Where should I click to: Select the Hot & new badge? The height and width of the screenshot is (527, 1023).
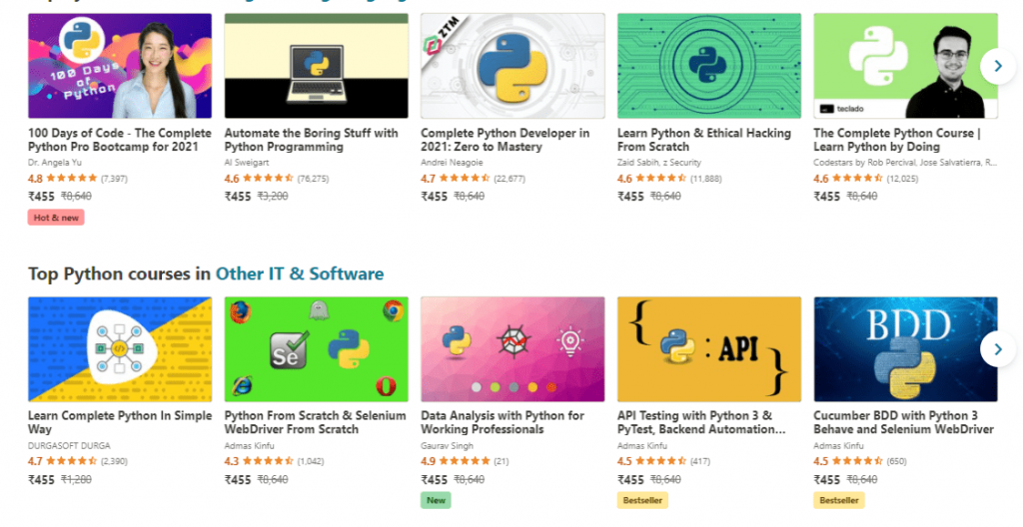[x=56, y=218]
